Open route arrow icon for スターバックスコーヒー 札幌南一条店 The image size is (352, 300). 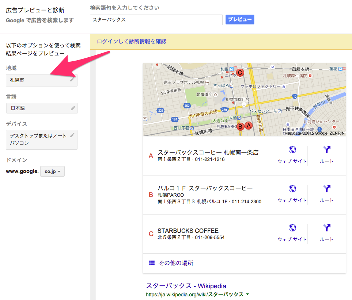327,150
